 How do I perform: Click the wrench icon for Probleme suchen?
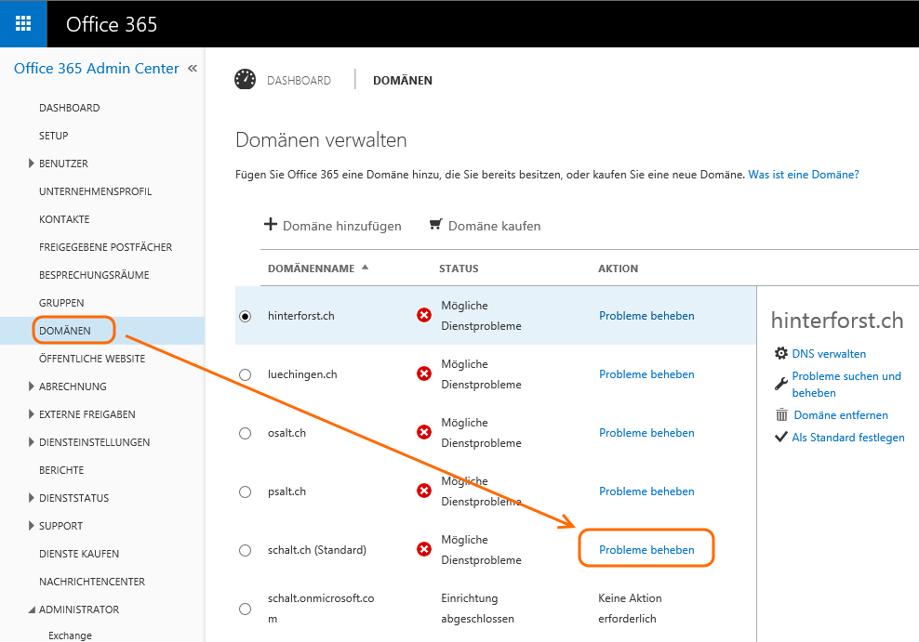pos(781,384)
